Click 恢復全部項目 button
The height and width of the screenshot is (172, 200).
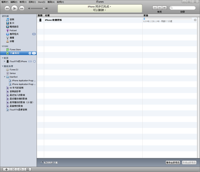coord(189,163)
